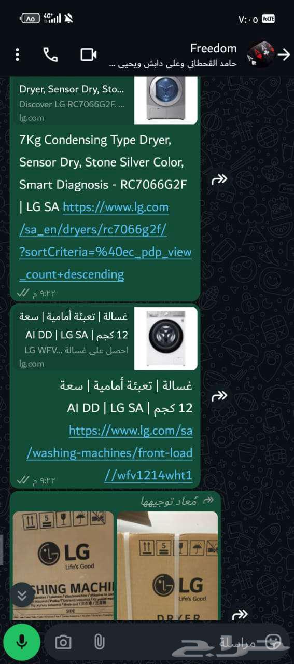
Task: Open the three-dot more options menu
Action: (x=18, y=54)
